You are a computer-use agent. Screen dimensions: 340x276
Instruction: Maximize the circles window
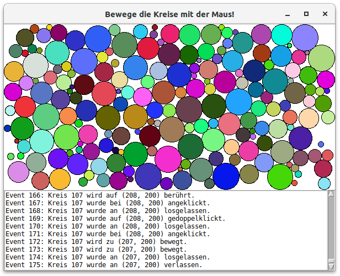(x=306, y=14)
